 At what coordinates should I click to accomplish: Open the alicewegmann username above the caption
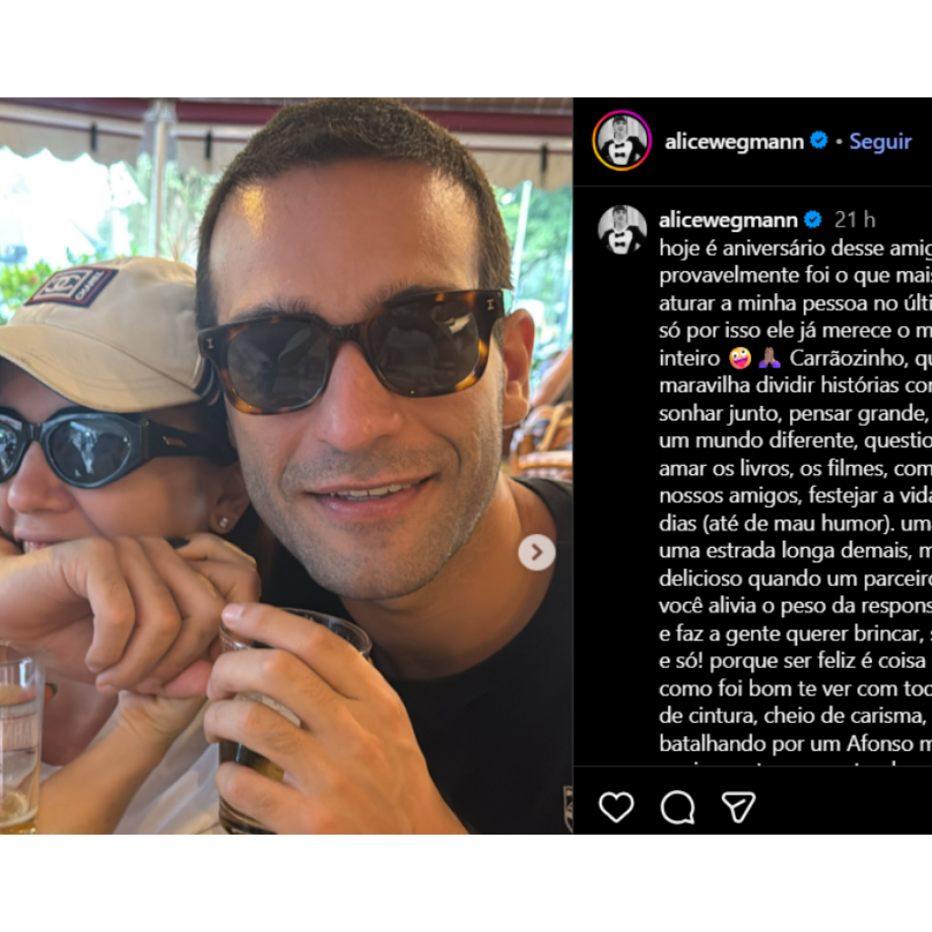click(728, 220)
